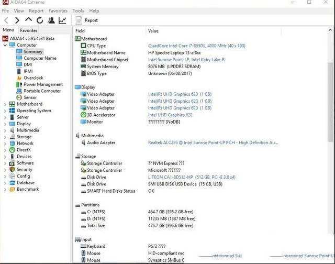Open the user/manage toolbar icon
This screenshot has width=335, height=264.
coord(51,20)
